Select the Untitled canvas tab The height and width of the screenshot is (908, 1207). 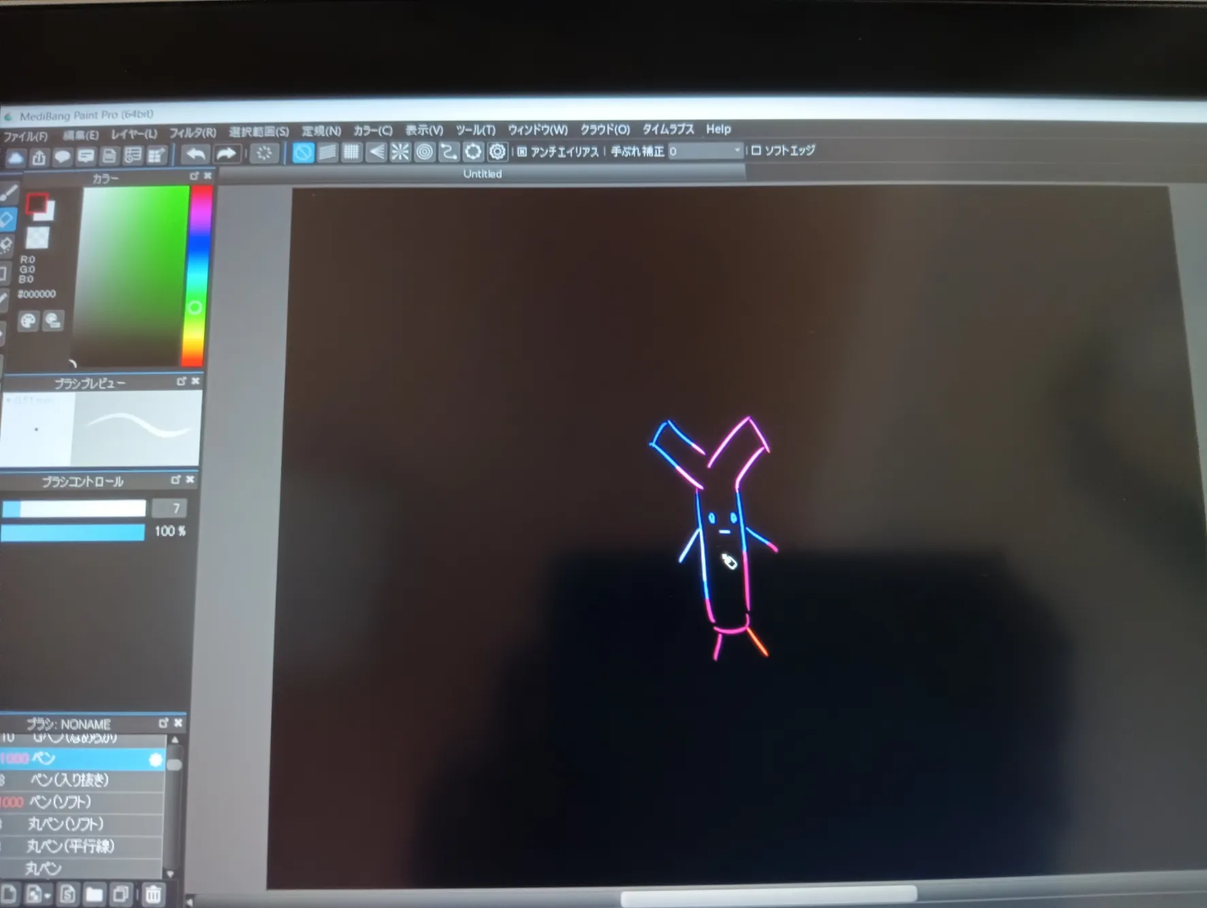click(482, 174)
